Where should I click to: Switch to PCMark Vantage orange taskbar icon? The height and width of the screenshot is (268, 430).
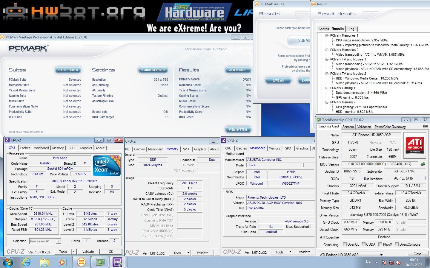[81, 262]
